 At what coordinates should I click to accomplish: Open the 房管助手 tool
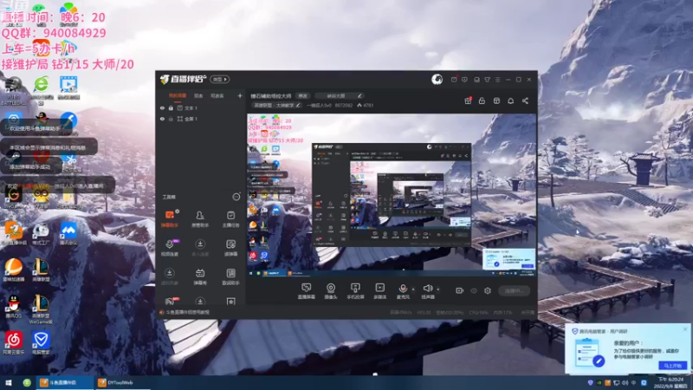pyautogui.click(x=200, y=219)
